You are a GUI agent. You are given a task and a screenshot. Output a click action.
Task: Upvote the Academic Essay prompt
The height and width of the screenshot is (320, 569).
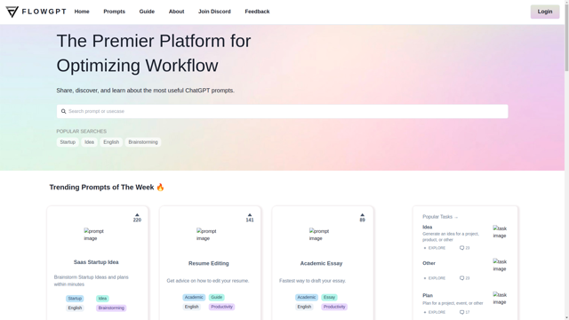click(362, 215)
